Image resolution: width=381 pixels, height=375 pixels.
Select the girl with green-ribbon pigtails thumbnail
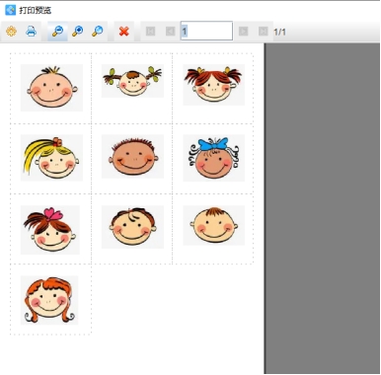click(132, 81)
